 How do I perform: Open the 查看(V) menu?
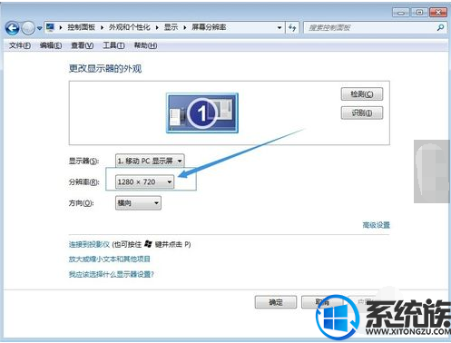pos(83,45)
